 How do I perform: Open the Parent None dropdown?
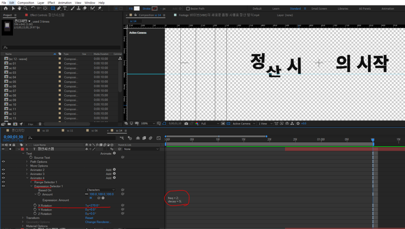point(141,149)
